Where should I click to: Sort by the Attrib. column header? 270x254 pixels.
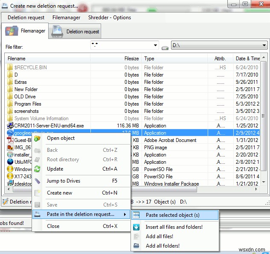[x=221, y=59]
